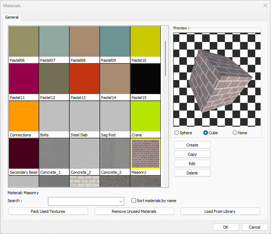
Task: Enable Sort materials by name checkbox
Action: coord(134,201)
